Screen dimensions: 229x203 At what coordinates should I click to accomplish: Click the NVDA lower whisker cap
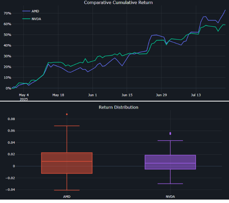click(x=170, y=184)
